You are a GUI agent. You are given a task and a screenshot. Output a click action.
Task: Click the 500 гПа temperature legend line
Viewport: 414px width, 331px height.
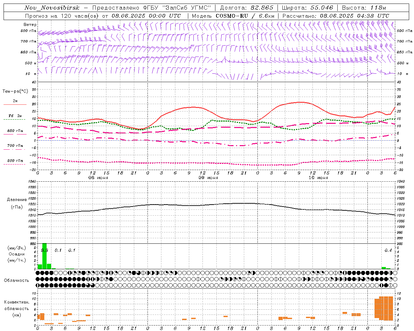pos(15,164)
